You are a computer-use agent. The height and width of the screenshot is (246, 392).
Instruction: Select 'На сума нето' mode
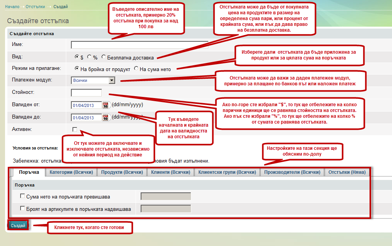[136, 69]
